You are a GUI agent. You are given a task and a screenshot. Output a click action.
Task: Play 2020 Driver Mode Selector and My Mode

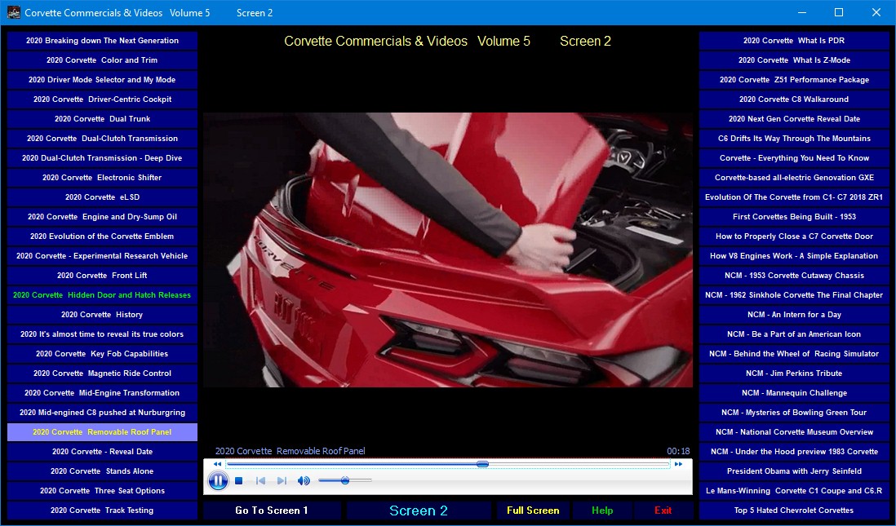pos(102,80)
